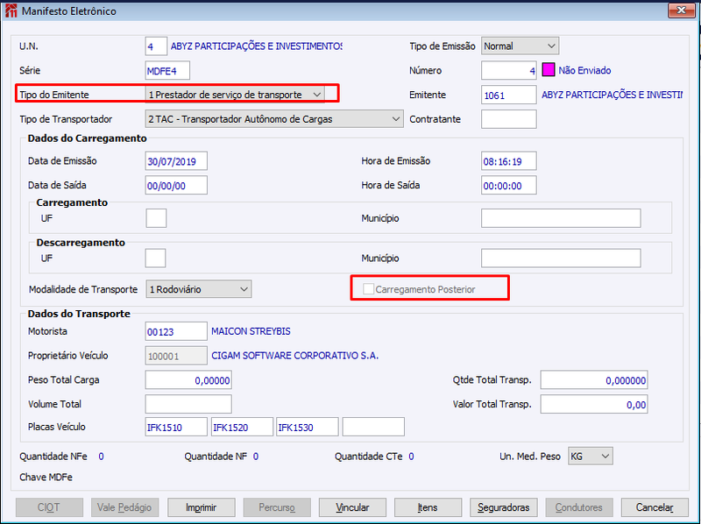
Task: Click the Carregamento Município field
Action: click(x=561, y=218)
